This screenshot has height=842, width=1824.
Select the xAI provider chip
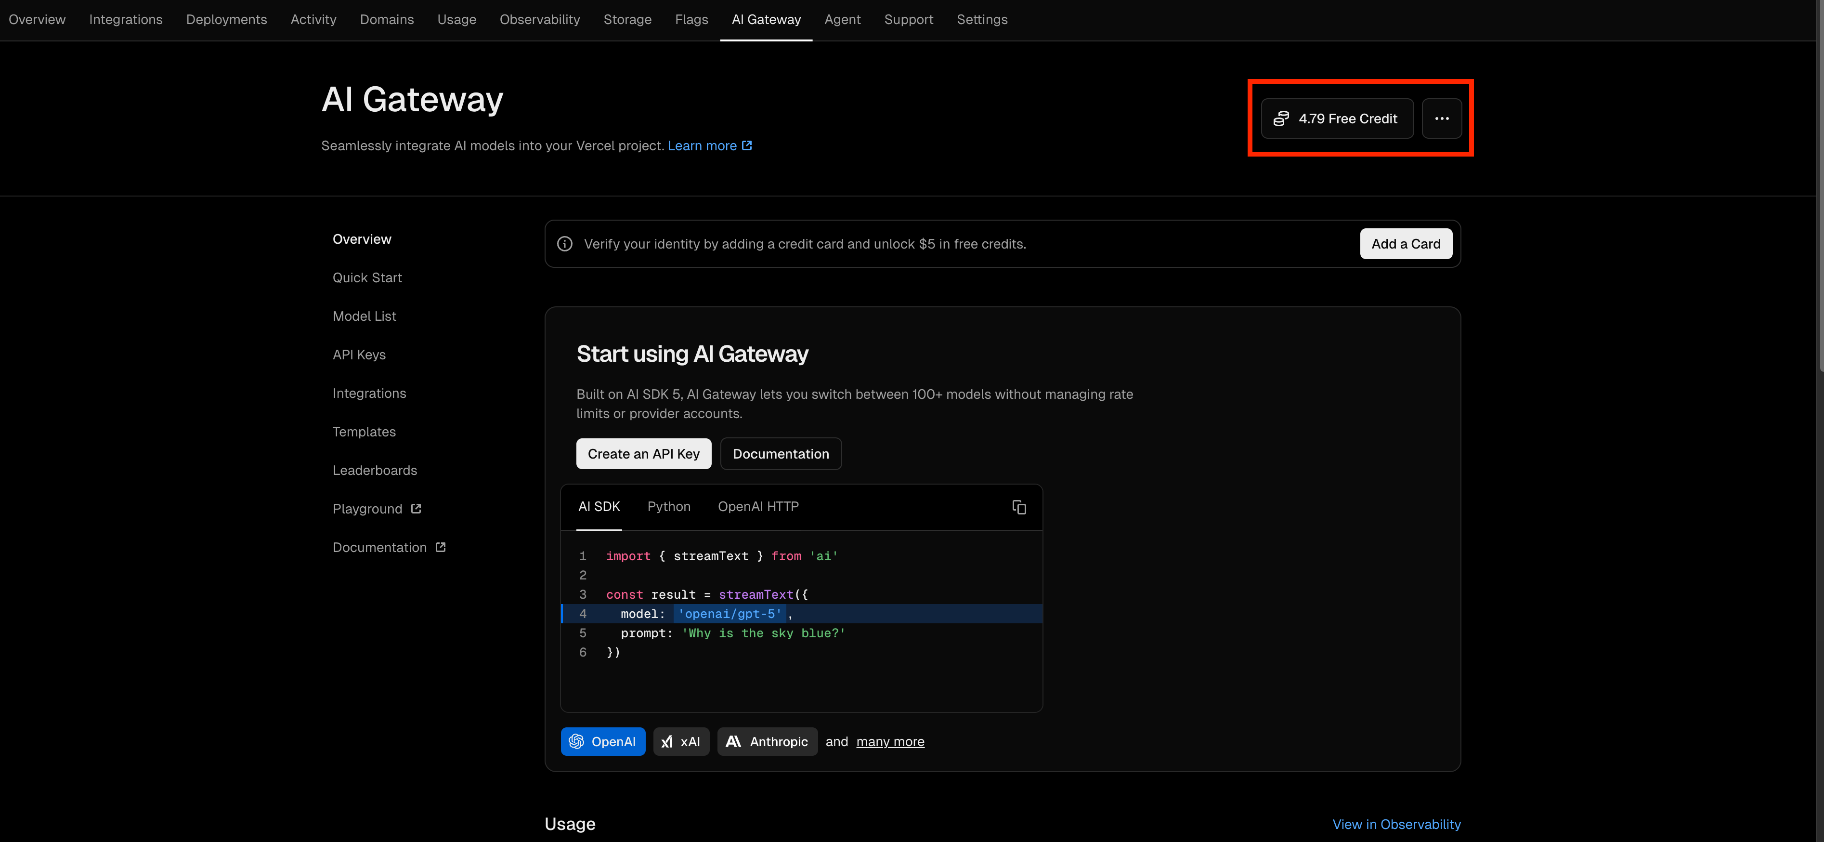pos(680,741)
